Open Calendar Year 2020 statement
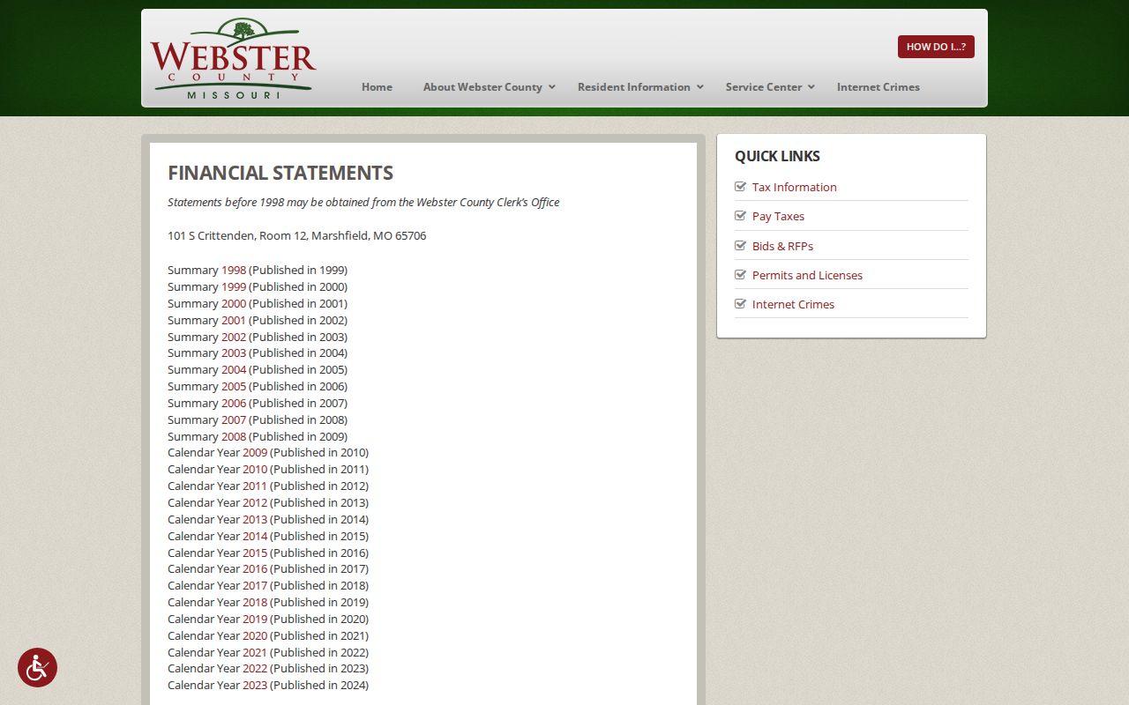This screenshot has width=1129, height=705. coord(255,635)
